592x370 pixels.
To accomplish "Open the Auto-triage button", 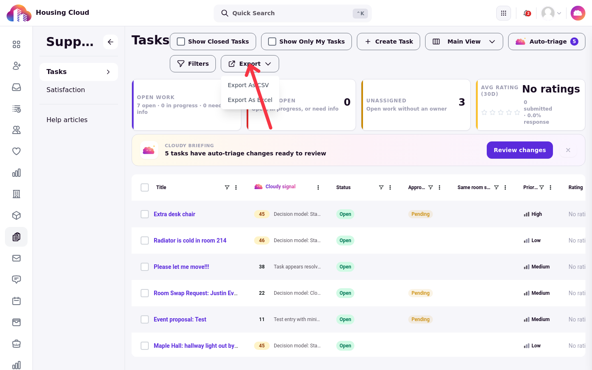I will pyautogui.click(x=547, y=42).
